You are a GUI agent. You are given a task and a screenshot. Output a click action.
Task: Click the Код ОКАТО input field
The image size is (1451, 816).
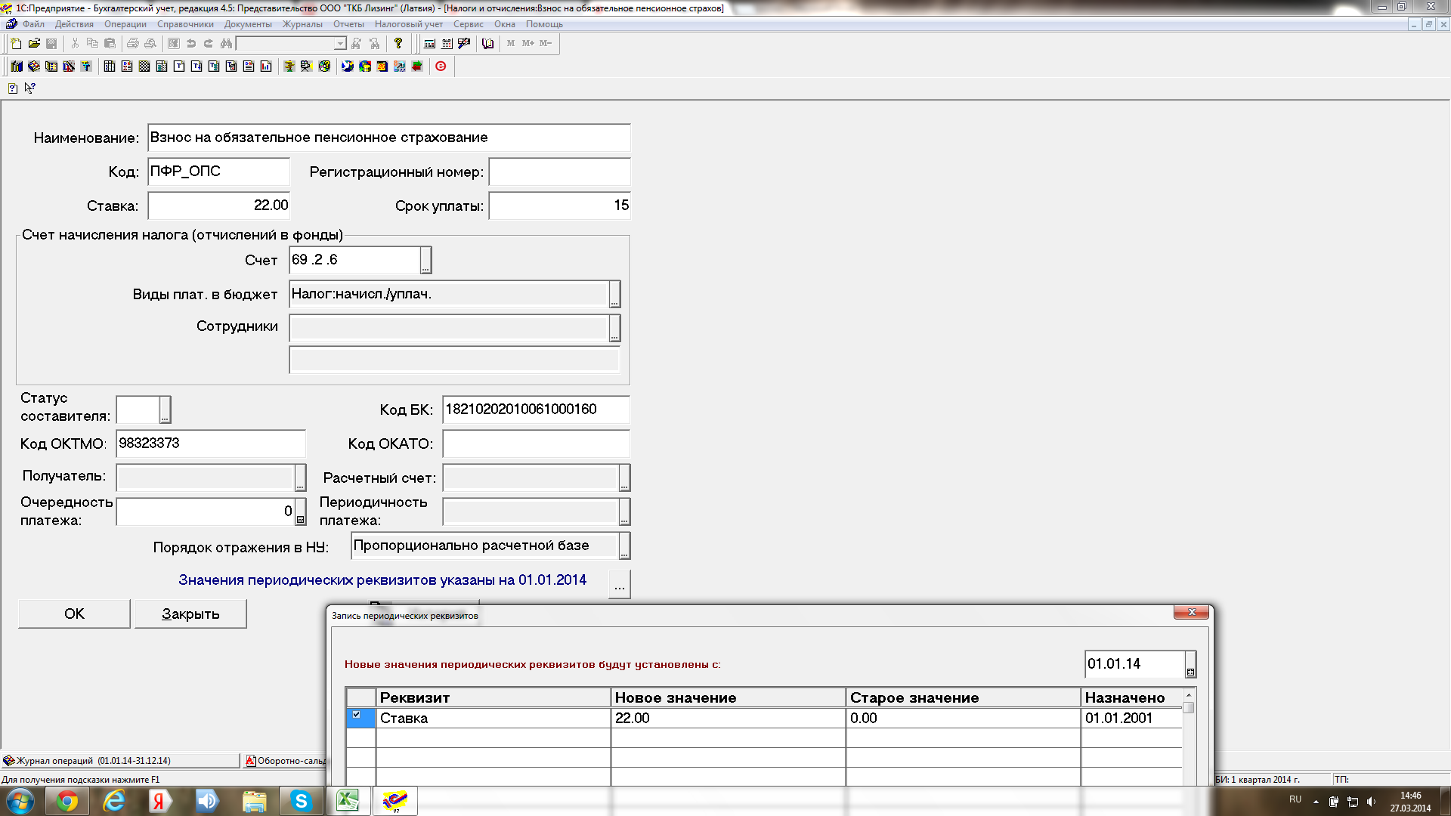[536, 444]
